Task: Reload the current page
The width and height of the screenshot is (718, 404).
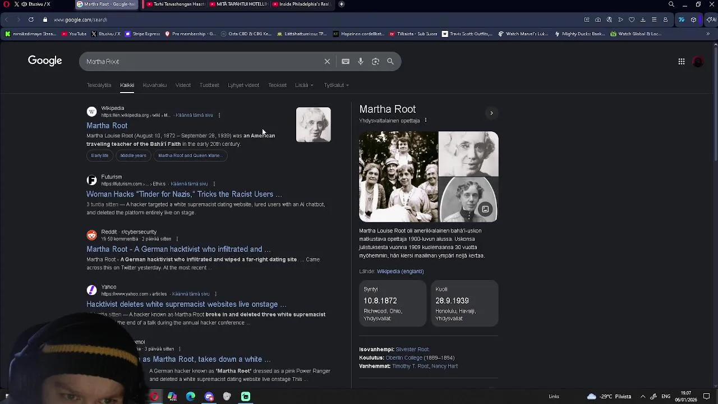Action: [31, 20]
